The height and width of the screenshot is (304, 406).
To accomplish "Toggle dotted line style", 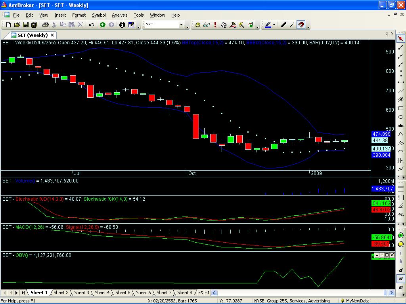I will point(292,25).
